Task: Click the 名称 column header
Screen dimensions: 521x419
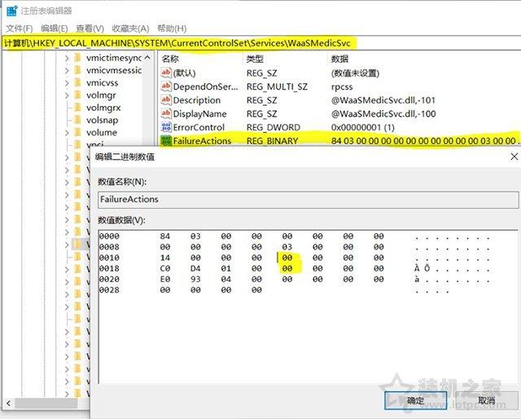Action: click(x=170, y=59)
